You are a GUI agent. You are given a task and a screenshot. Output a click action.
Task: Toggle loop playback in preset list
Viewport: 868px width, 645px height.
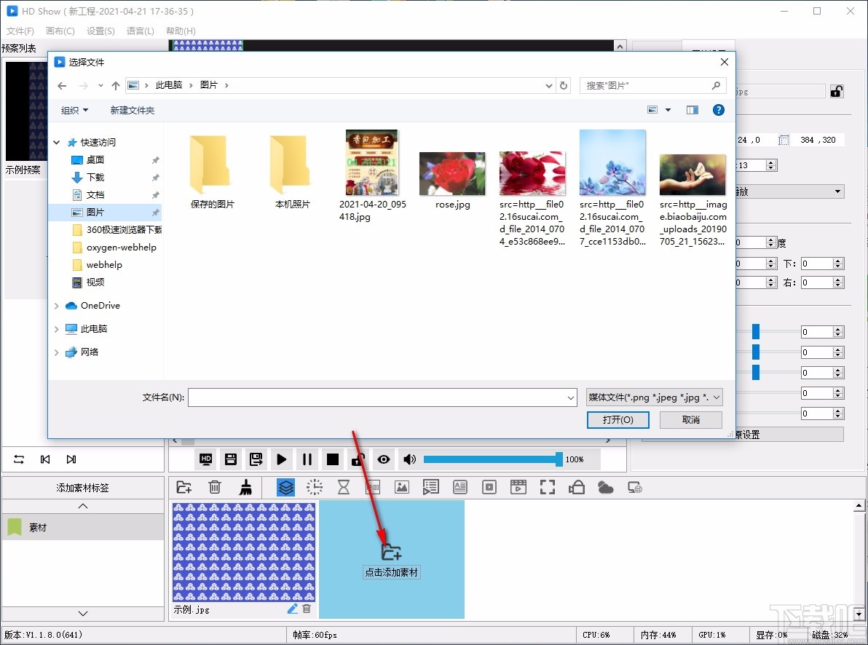[x=19, y=459]
